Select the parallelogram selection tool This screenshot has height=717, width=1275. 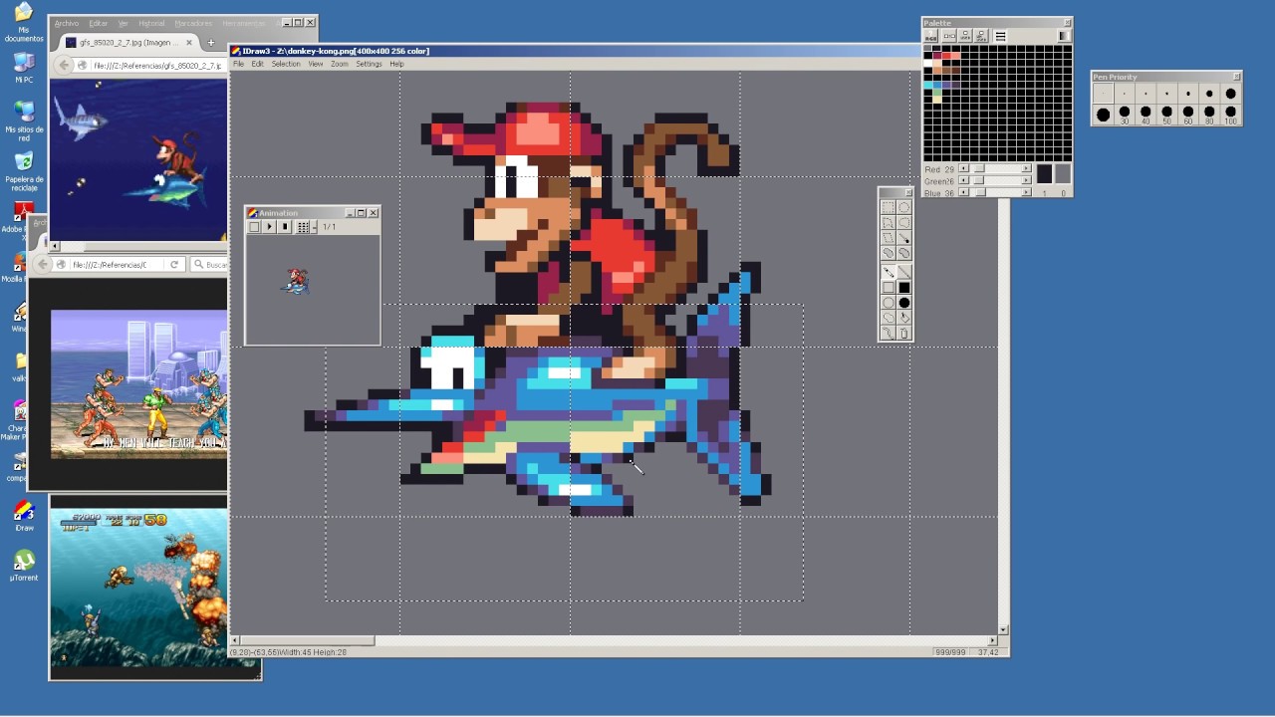click(x=889, y=237)
